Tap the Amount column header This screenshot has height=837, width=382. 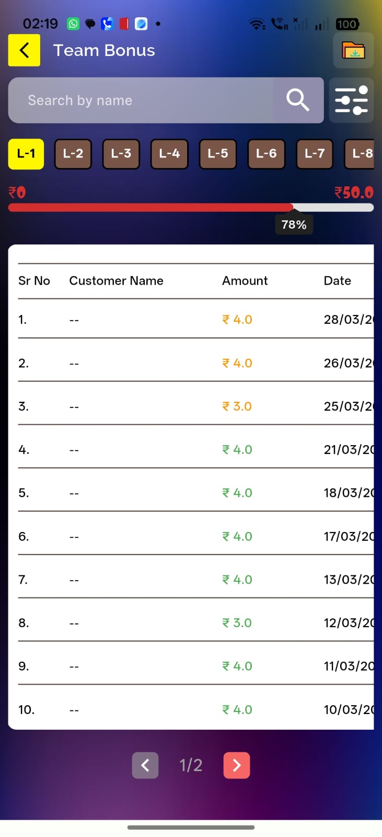[x=245, y=281]
